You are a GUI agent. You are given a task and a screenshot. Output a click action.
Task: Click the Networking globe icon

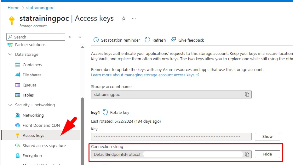coord(18,115)
